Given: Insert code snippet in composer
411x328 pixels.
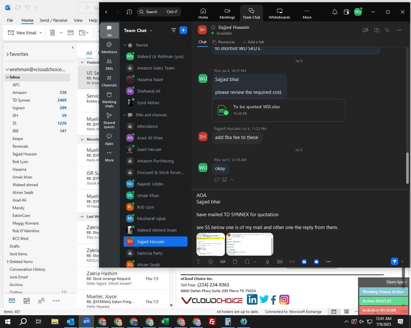Looking at the screenshot, I should pyautogui.click(x=292, y=262).
